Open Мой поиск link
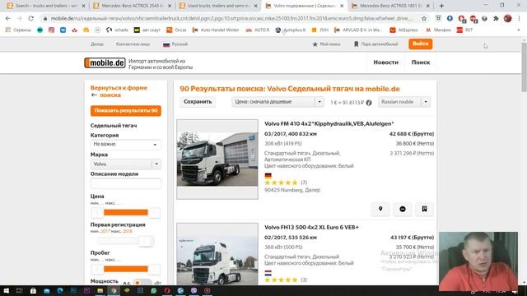This screenshot has width=527, height=296. 326,44
